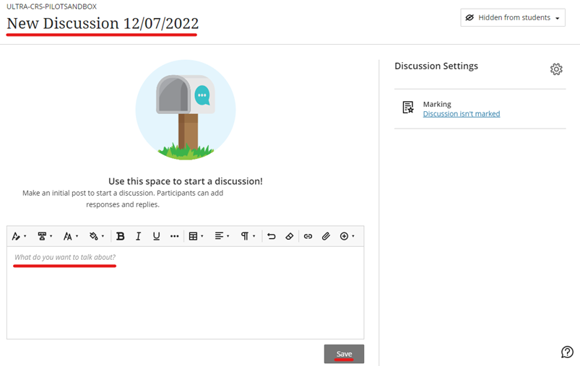Open the text style pen tool

[x=16, y=236]
